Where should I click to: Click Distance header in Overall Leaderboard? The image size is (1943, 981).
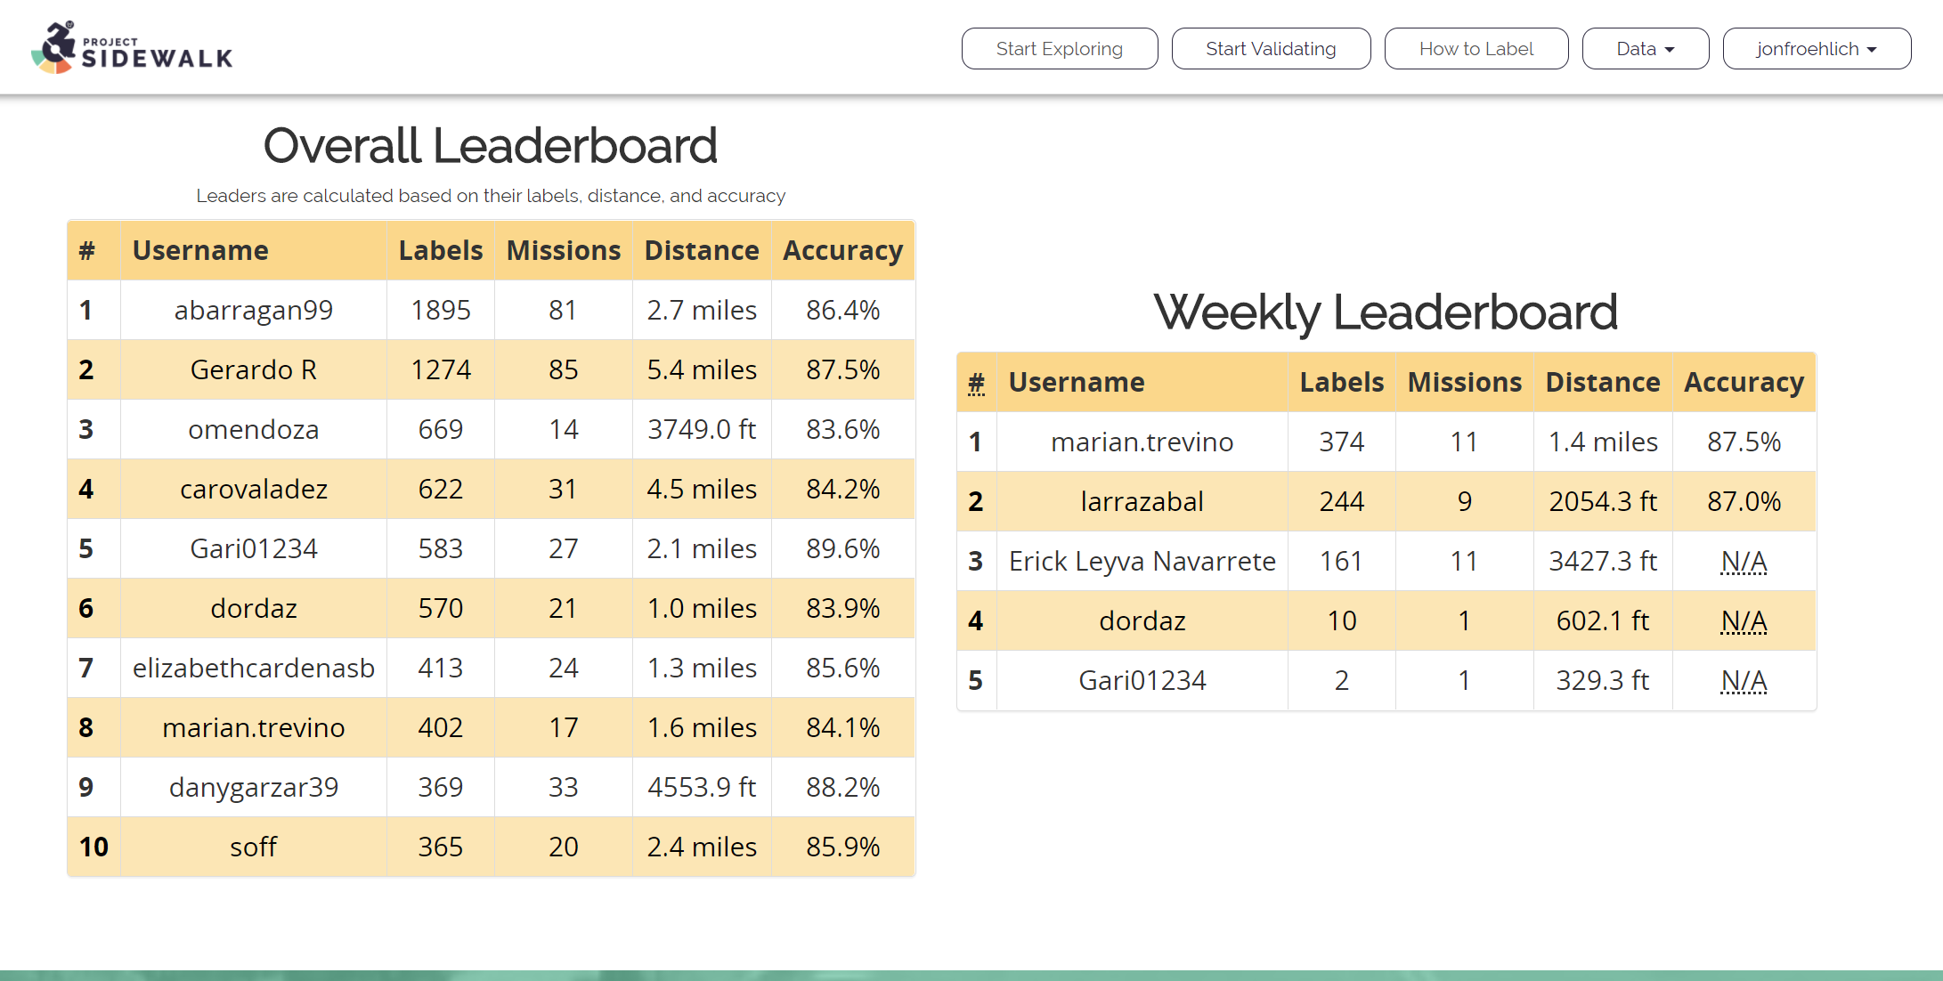tap(702, 251)
